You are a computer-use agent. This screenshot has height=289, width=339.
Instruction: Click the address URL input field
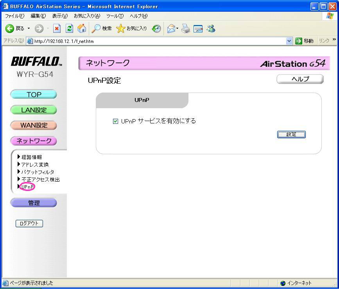tap(156, 41)
